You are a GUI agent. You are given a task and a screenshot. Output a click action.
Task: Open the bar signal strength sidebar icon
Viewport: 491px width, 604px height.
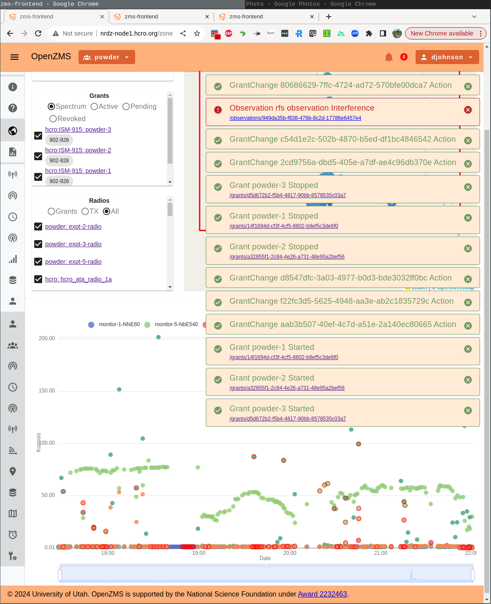click(13, 259)
